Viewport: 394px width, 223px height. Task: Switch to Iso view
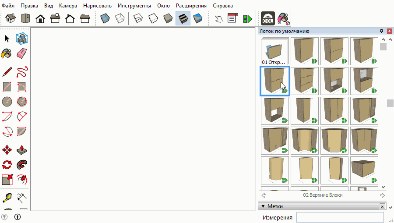pos(11,18)
